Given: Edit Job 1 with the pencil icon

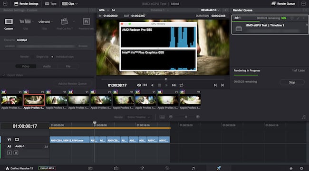Looking at the screenshot, I should (x=298, y=18).
